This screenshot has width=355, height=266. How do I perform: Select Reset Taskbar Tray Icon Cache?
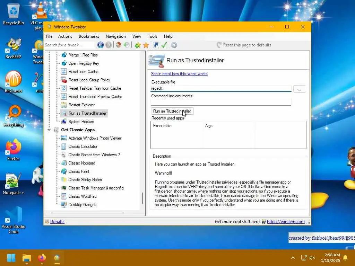(x=95, y=88)
